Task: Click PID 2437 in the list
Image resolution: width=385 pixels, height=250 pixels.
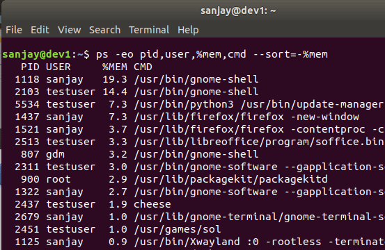Action: coord(27,204)
